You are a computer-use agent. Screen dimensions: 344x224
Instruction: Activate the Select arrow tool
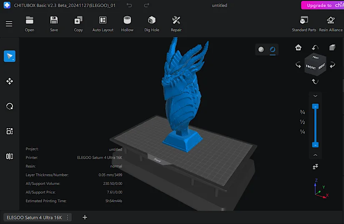pos(10,56)
